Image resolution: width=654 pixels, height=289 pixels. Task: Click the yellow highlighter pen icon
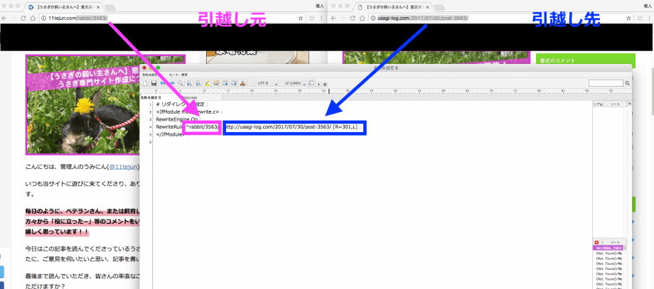point(207,83)
